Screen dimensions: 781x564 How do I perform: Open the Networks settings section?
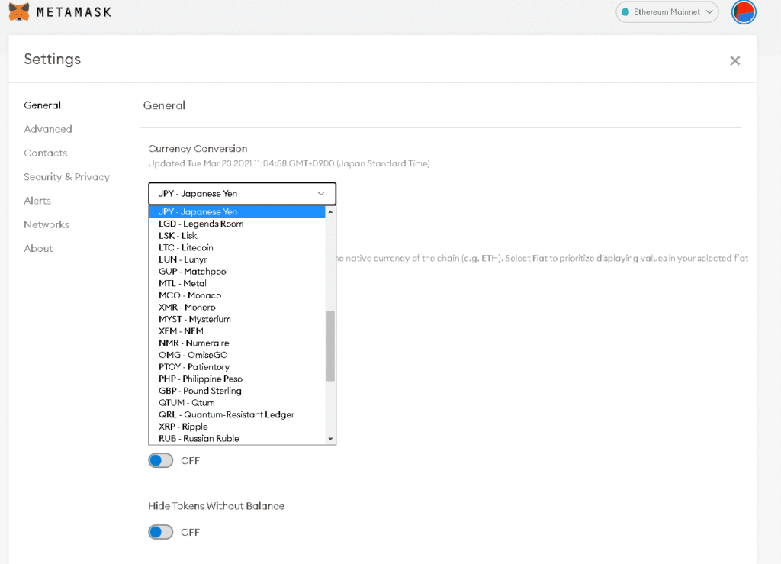(x=47, y=224)
